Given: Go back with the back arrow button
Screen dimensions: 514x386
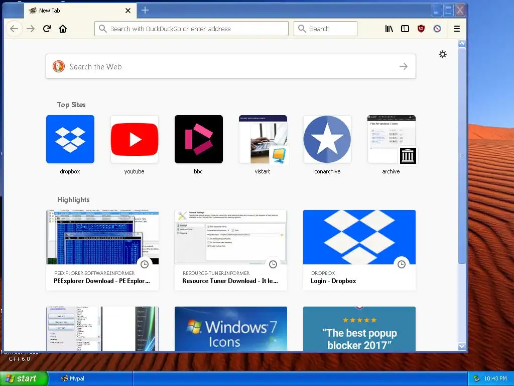Looking at the screenshot, I should pyautogui.click(x=14, y=29).
